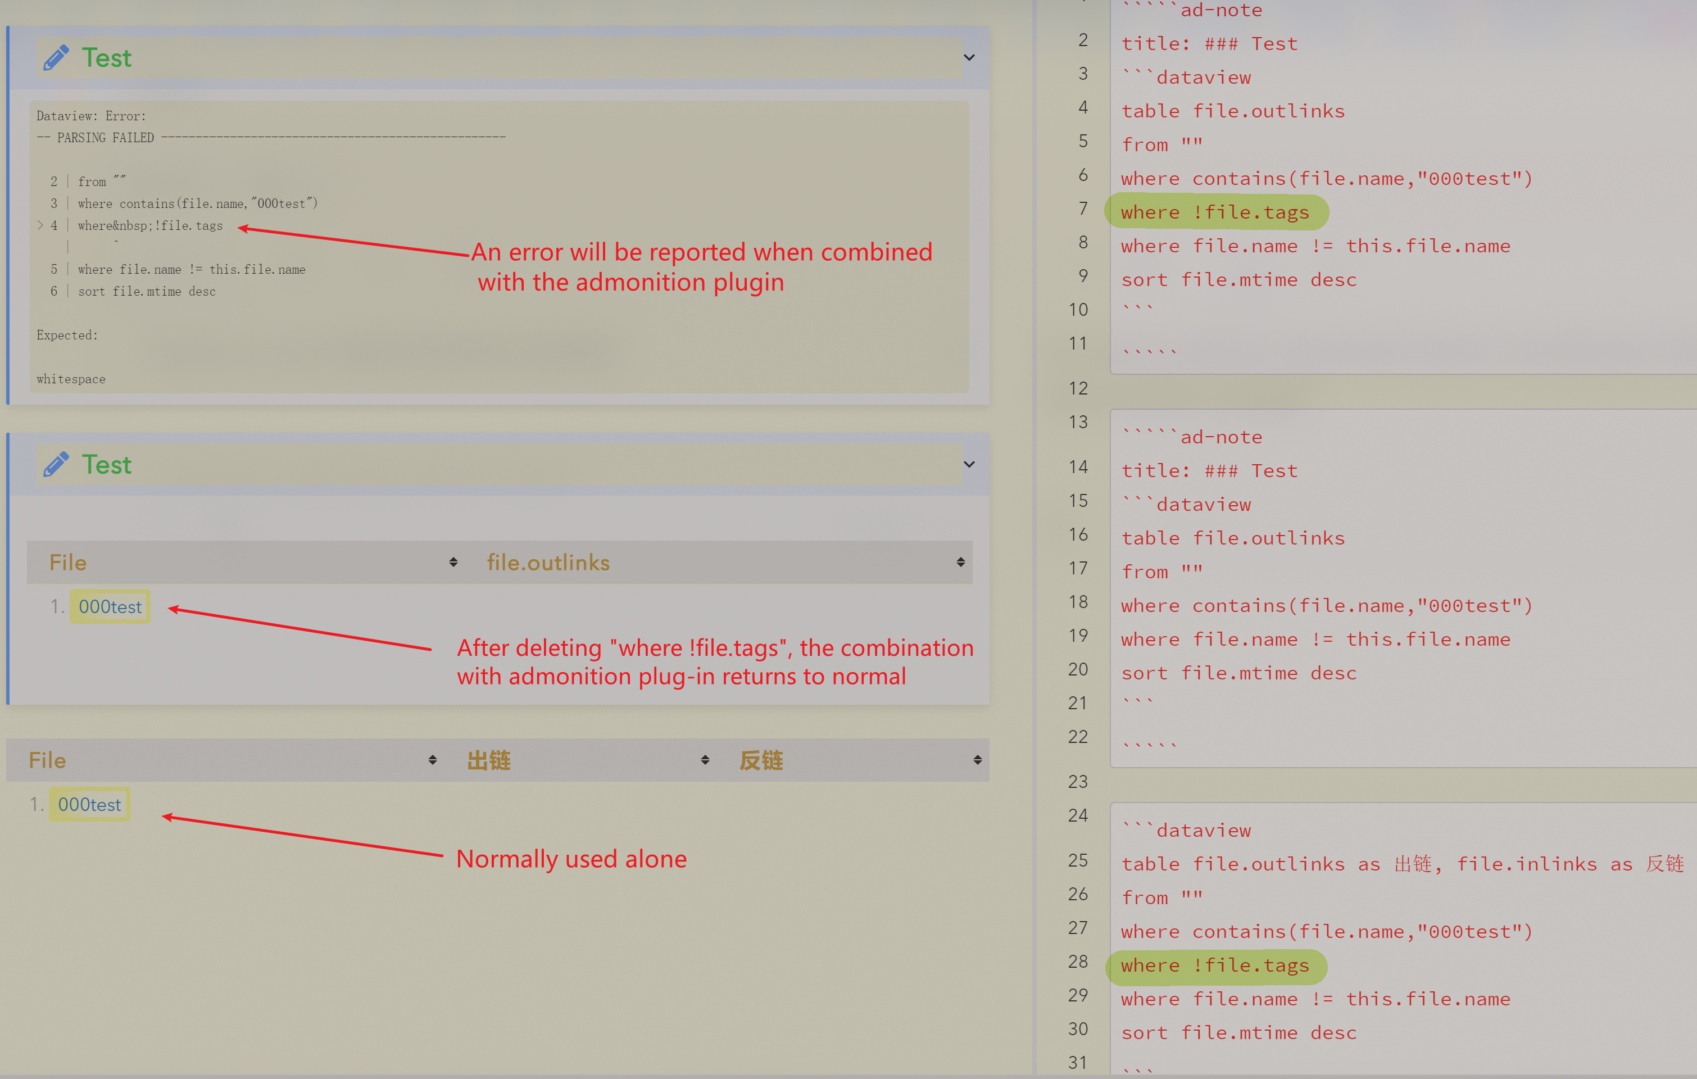This screenshot has height=1079, width=1697.
Task: Click error line 'where&nbsp;!file.tags'
Action: 150,225
